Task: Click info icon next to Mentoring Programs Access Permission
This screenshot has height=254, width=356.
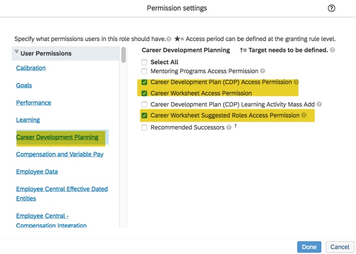Action: 263,71
